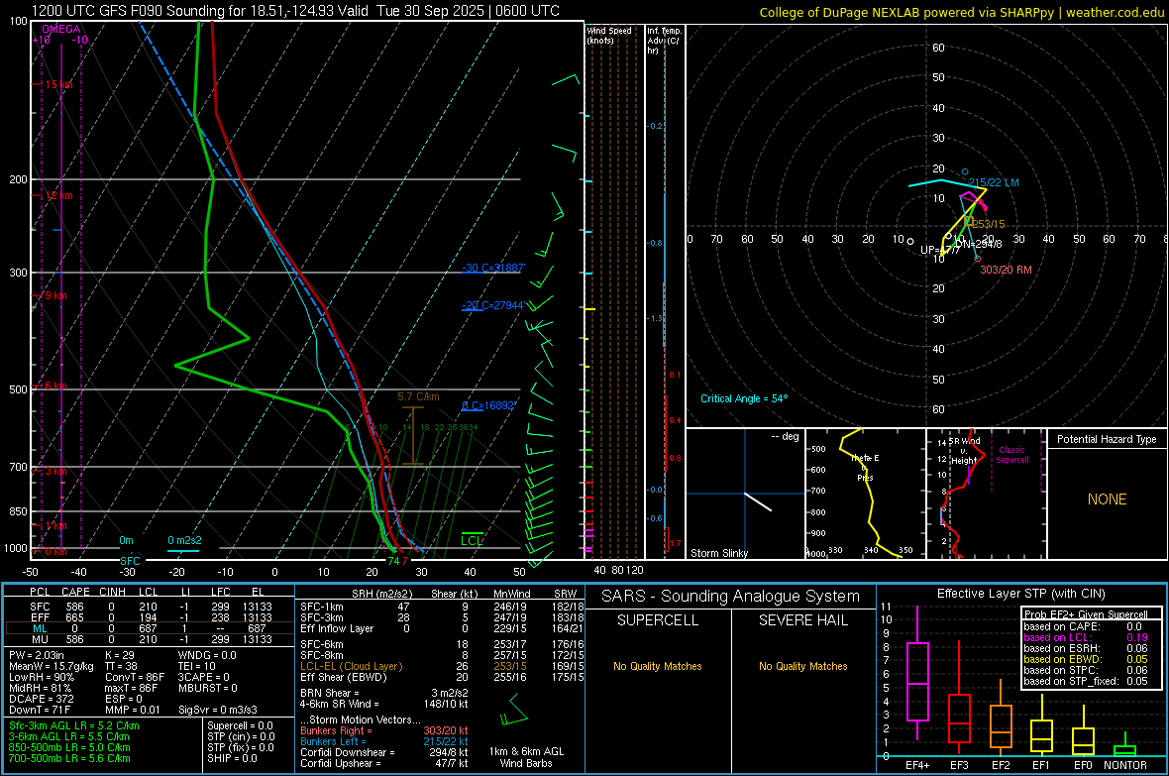Click the SHIP = 0.0 value
This screenshot has height=776, width=1169.
point(232,758)
